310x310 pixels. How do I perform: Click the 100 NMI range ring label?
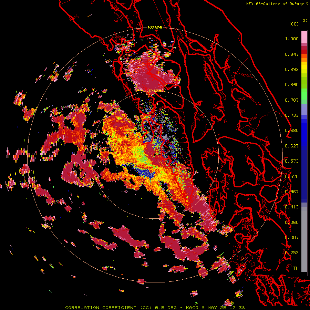[155, 27]
